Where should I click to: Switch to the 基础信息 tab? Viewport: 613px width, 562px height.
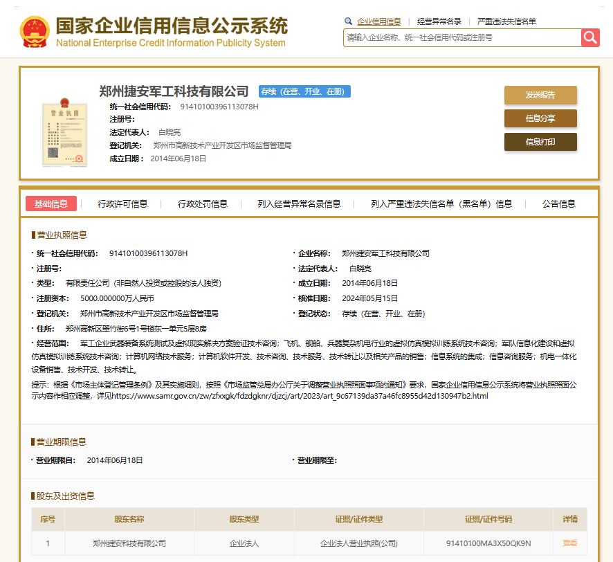tap(51, 203)
